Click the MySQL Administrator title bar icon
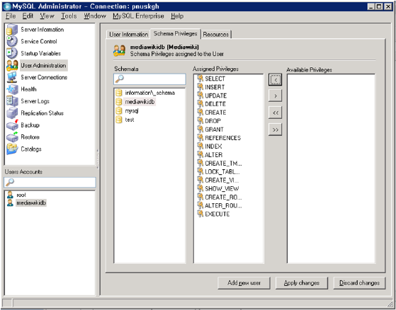Viewport: 396px width, 310px height. [7, 6]
